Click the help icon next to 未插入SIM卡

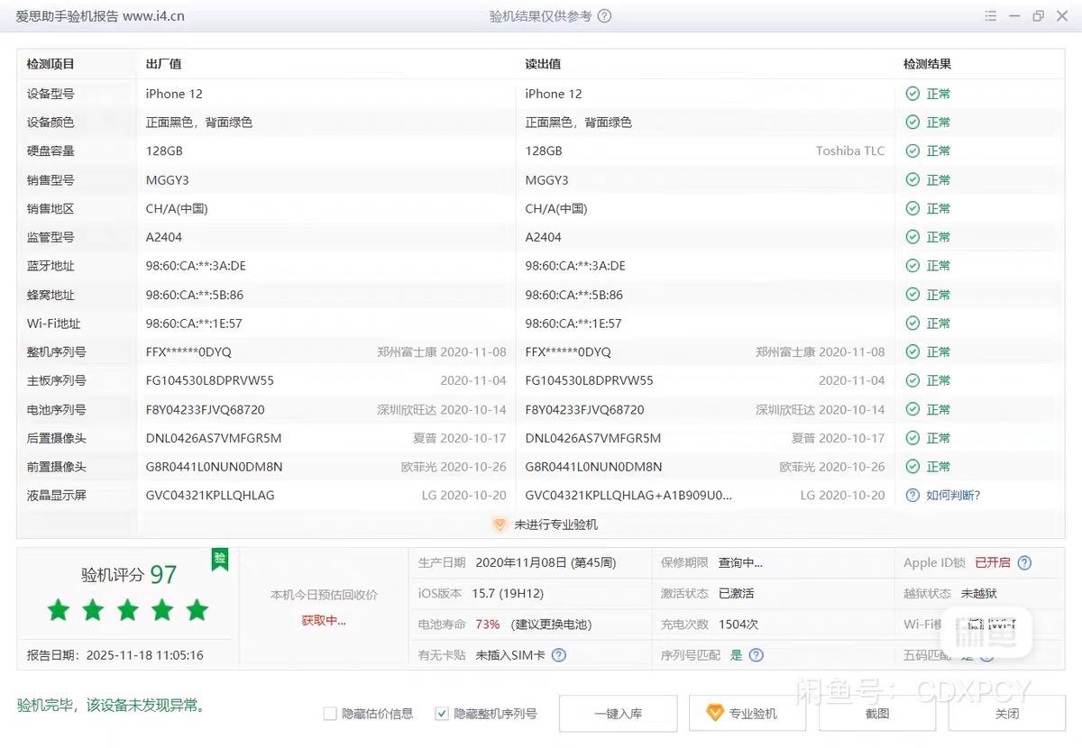tap(559, 655)
